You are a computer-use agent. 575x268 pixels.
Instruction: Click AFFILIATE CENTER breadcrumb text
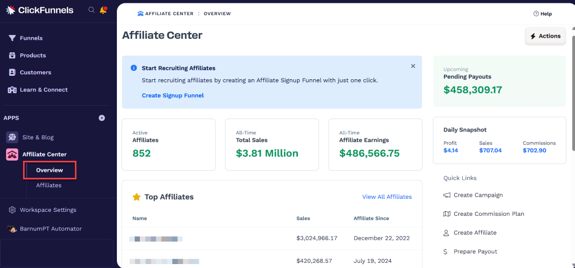point(169,13)
